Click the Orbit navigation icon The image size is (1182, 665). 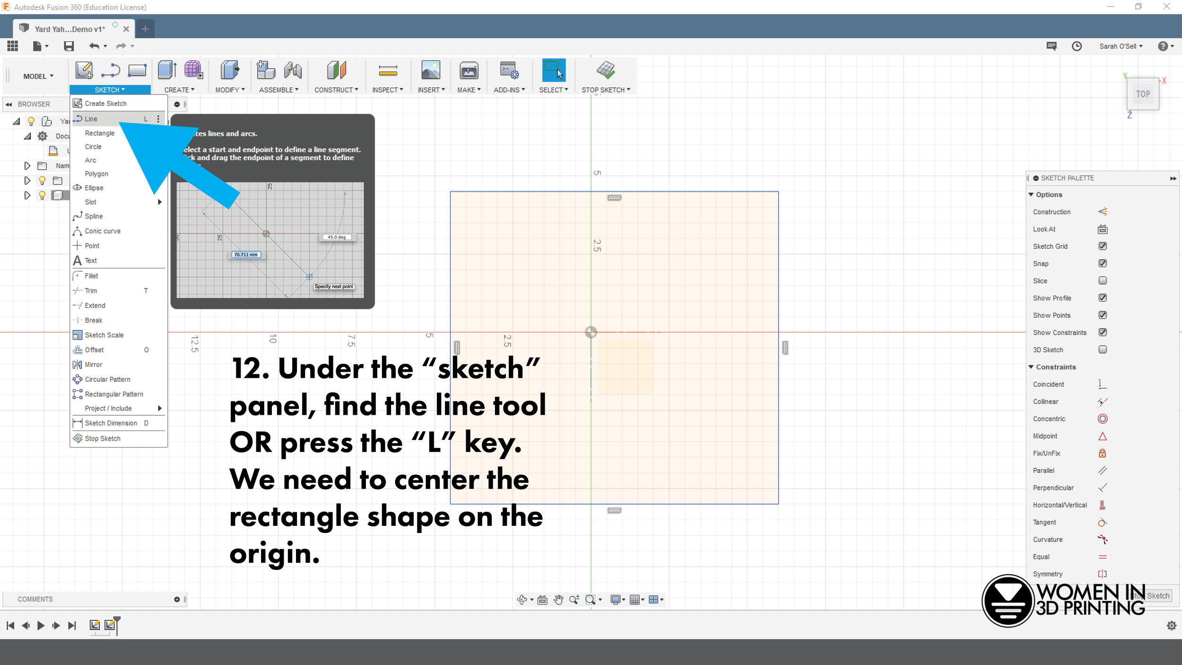tap(522, 600)
